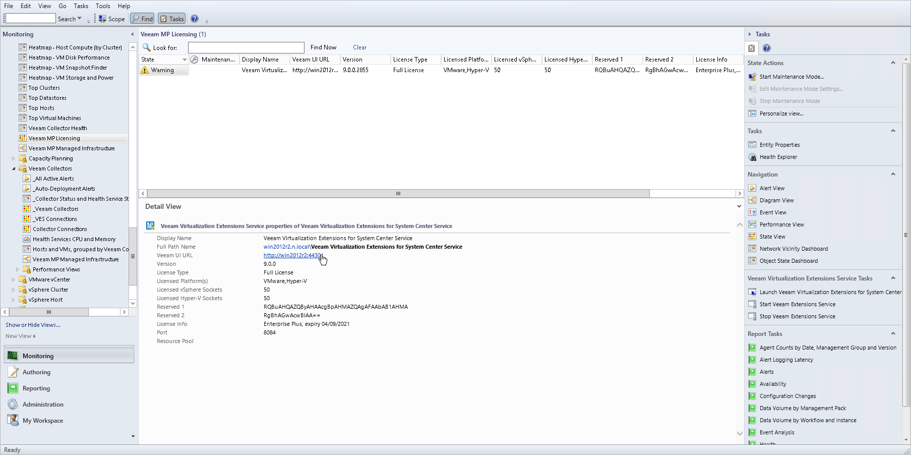
Task: Open Health Explorer icon
Action: coord(752,157)
